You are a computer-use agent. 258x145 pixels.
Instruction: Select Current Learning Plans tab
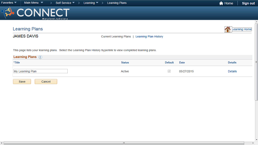coord(116,37)
